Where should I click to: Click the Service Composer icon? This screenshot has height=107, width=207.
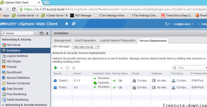pos(4,83)
